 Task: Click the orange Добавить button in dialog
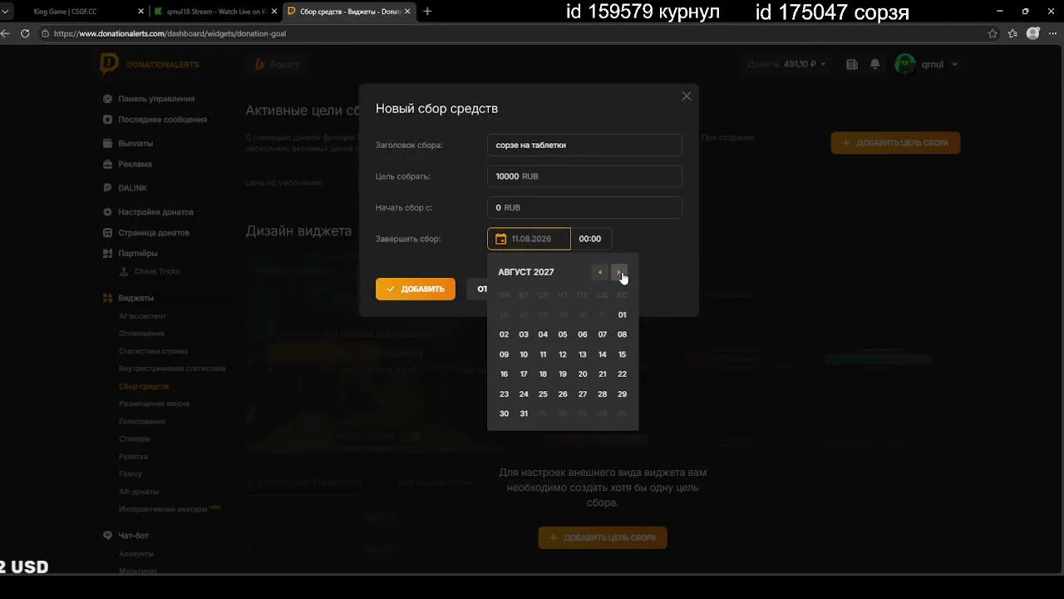pos(416,289)
